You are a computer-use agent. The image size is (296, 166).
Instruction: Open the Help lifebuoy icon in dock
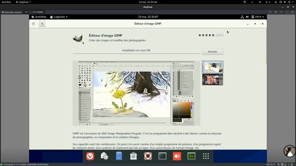148,156
